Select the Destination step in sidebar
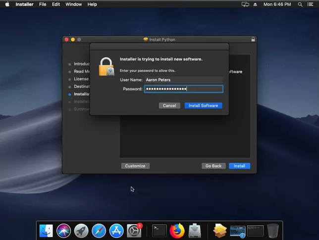This screenshot has width=319, height=240. point(81,87)
